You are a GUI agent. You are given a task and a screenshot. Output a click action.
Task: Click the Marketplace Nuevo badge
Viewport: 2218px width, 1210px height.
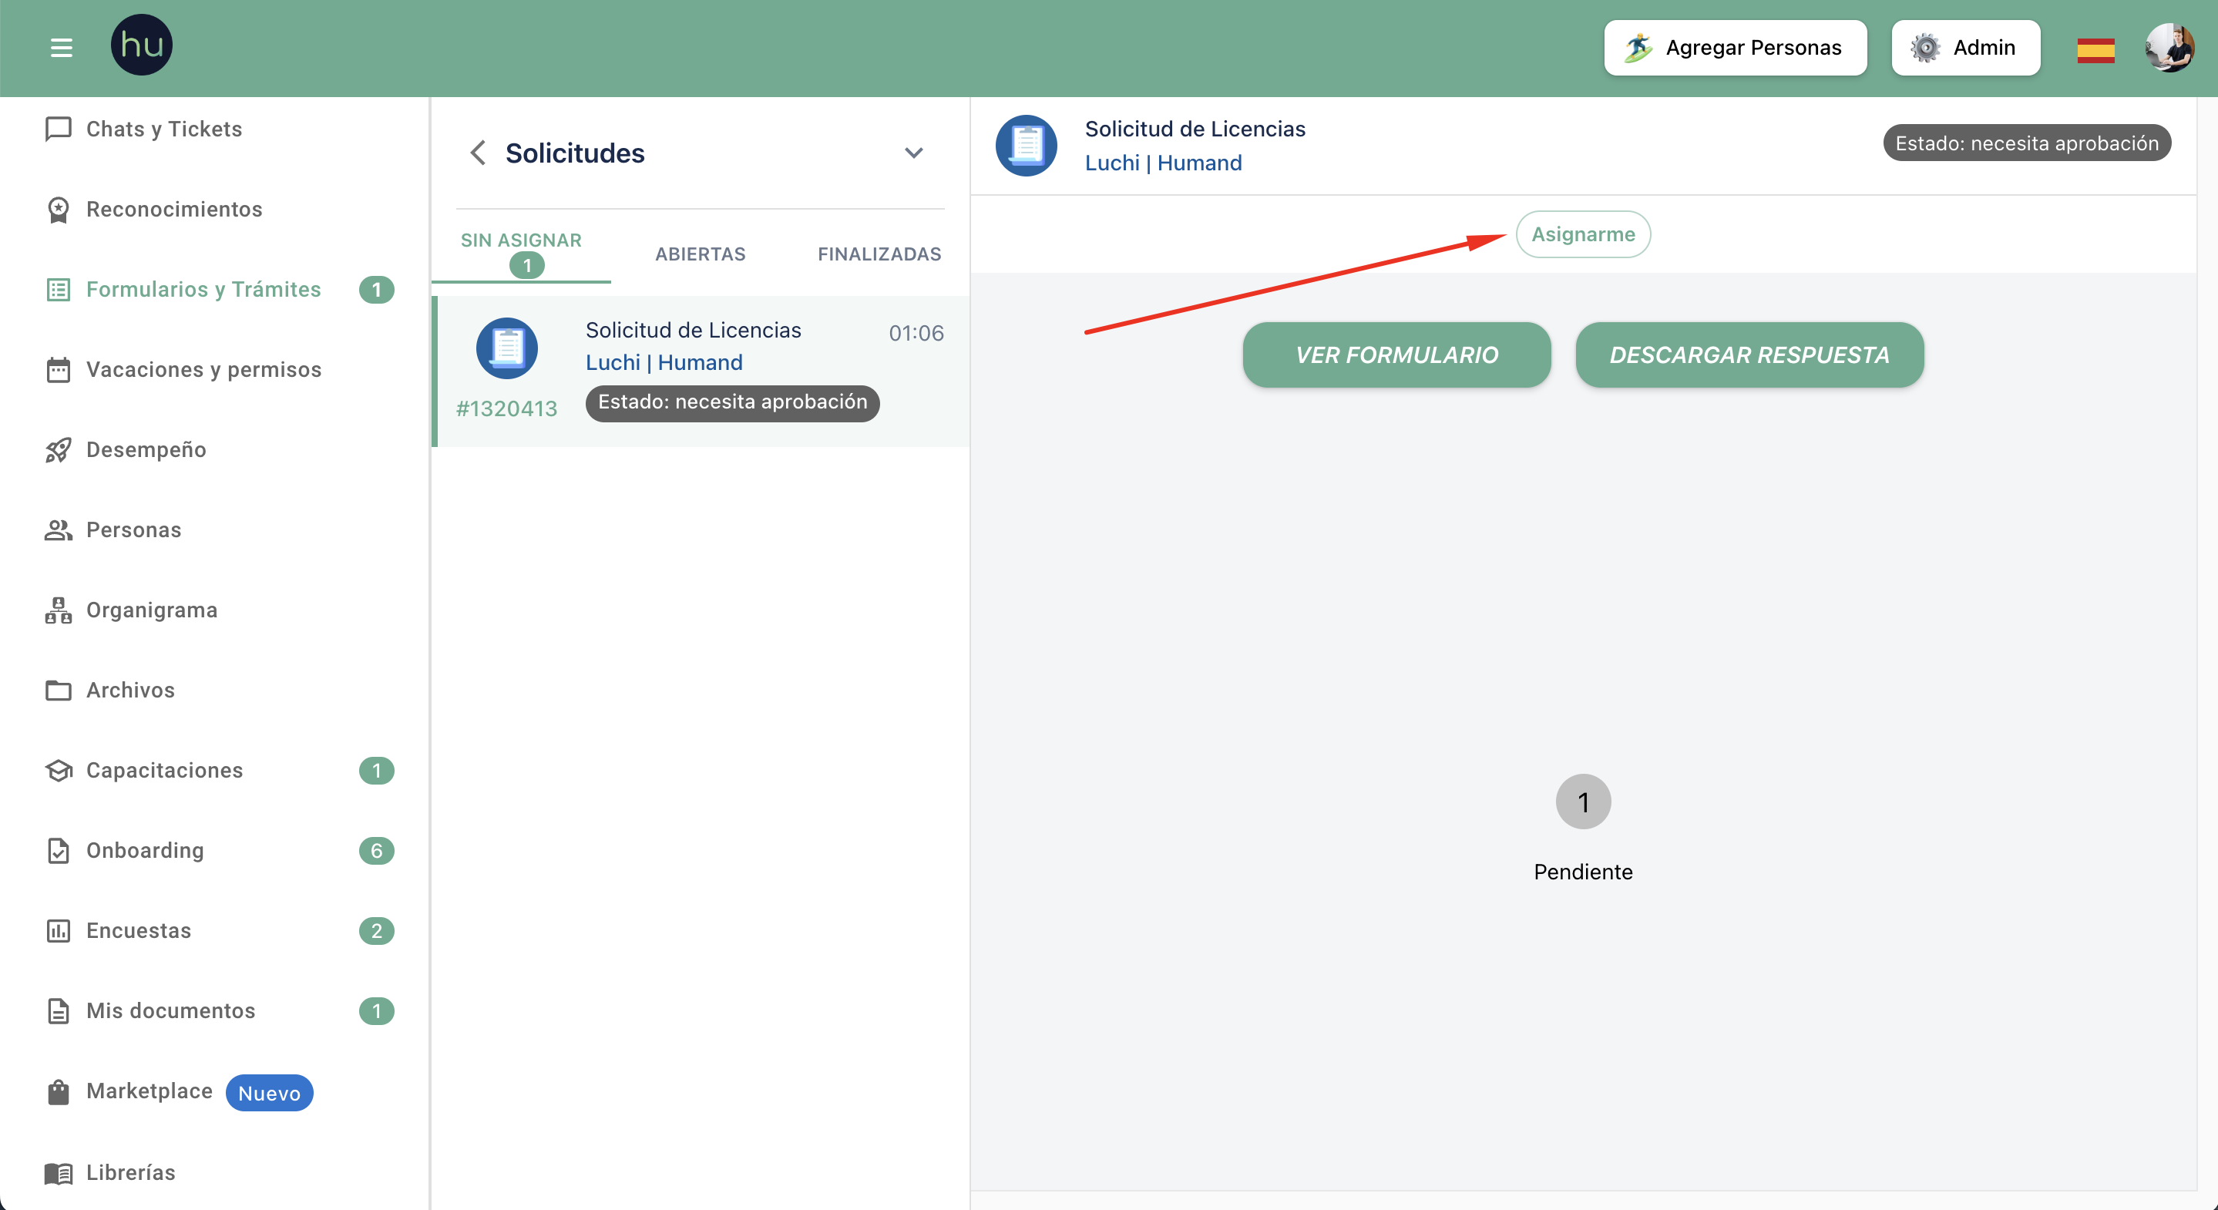coord(269,1092)
